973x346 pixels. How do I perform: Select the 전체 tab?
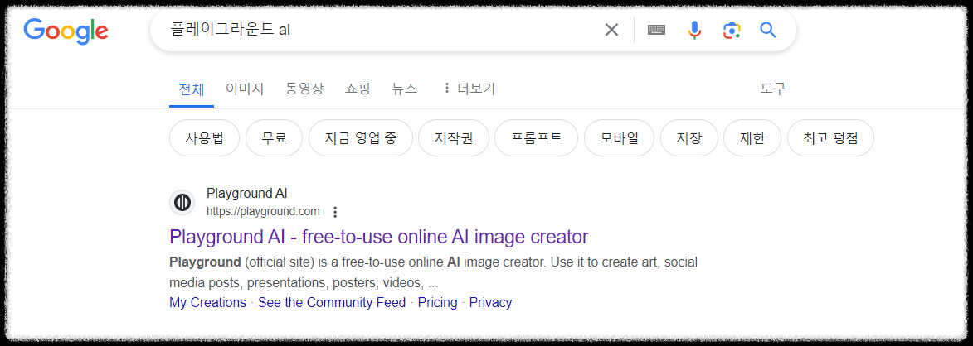click(191, 89)
